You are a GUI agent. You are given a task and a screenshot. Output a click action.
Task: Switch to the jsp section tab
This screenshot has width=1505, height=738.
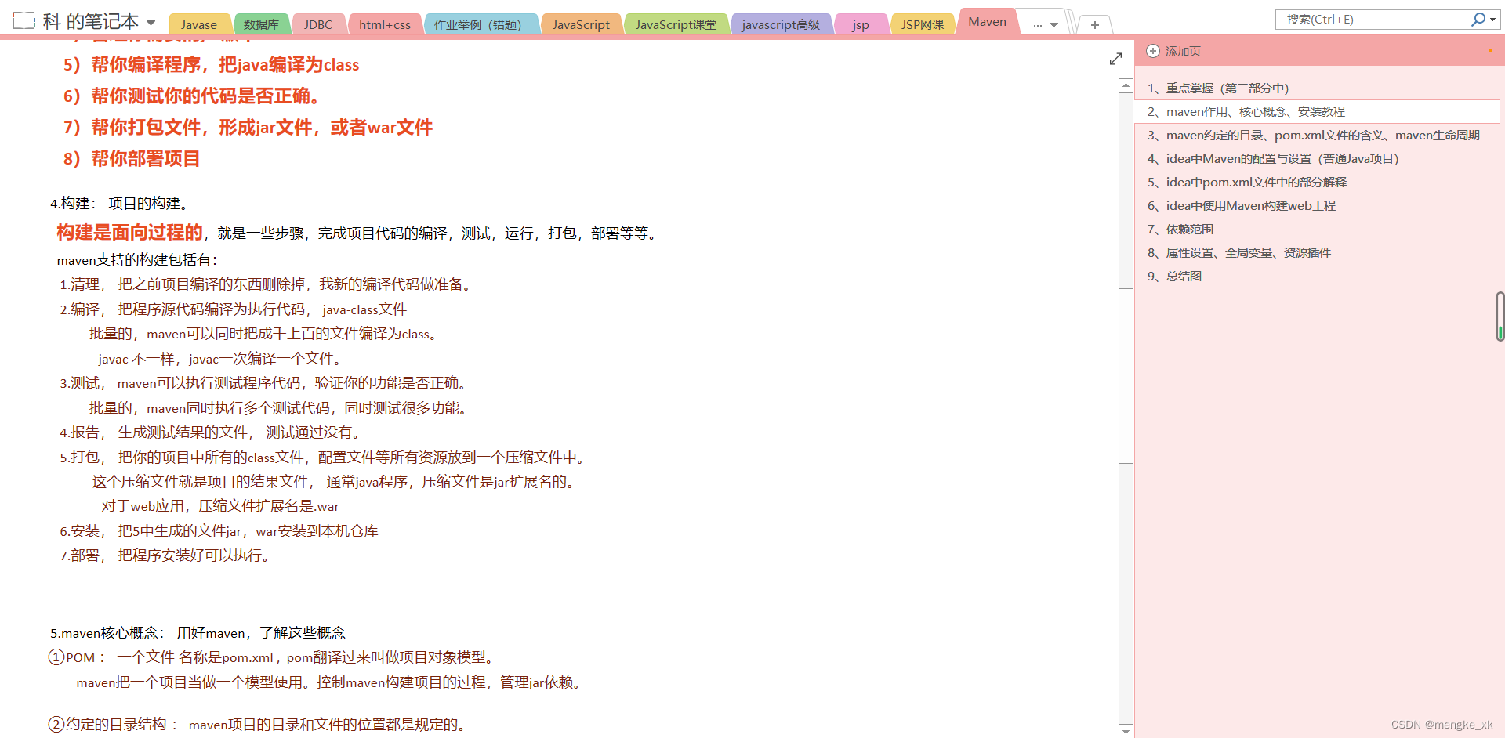860,24
